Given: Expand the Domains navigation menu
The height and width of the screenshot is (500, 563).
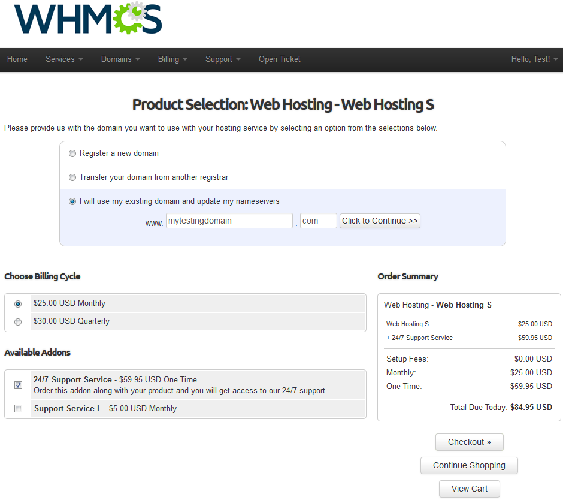Looking at the screenshot, I should click(x=120, y=59).
